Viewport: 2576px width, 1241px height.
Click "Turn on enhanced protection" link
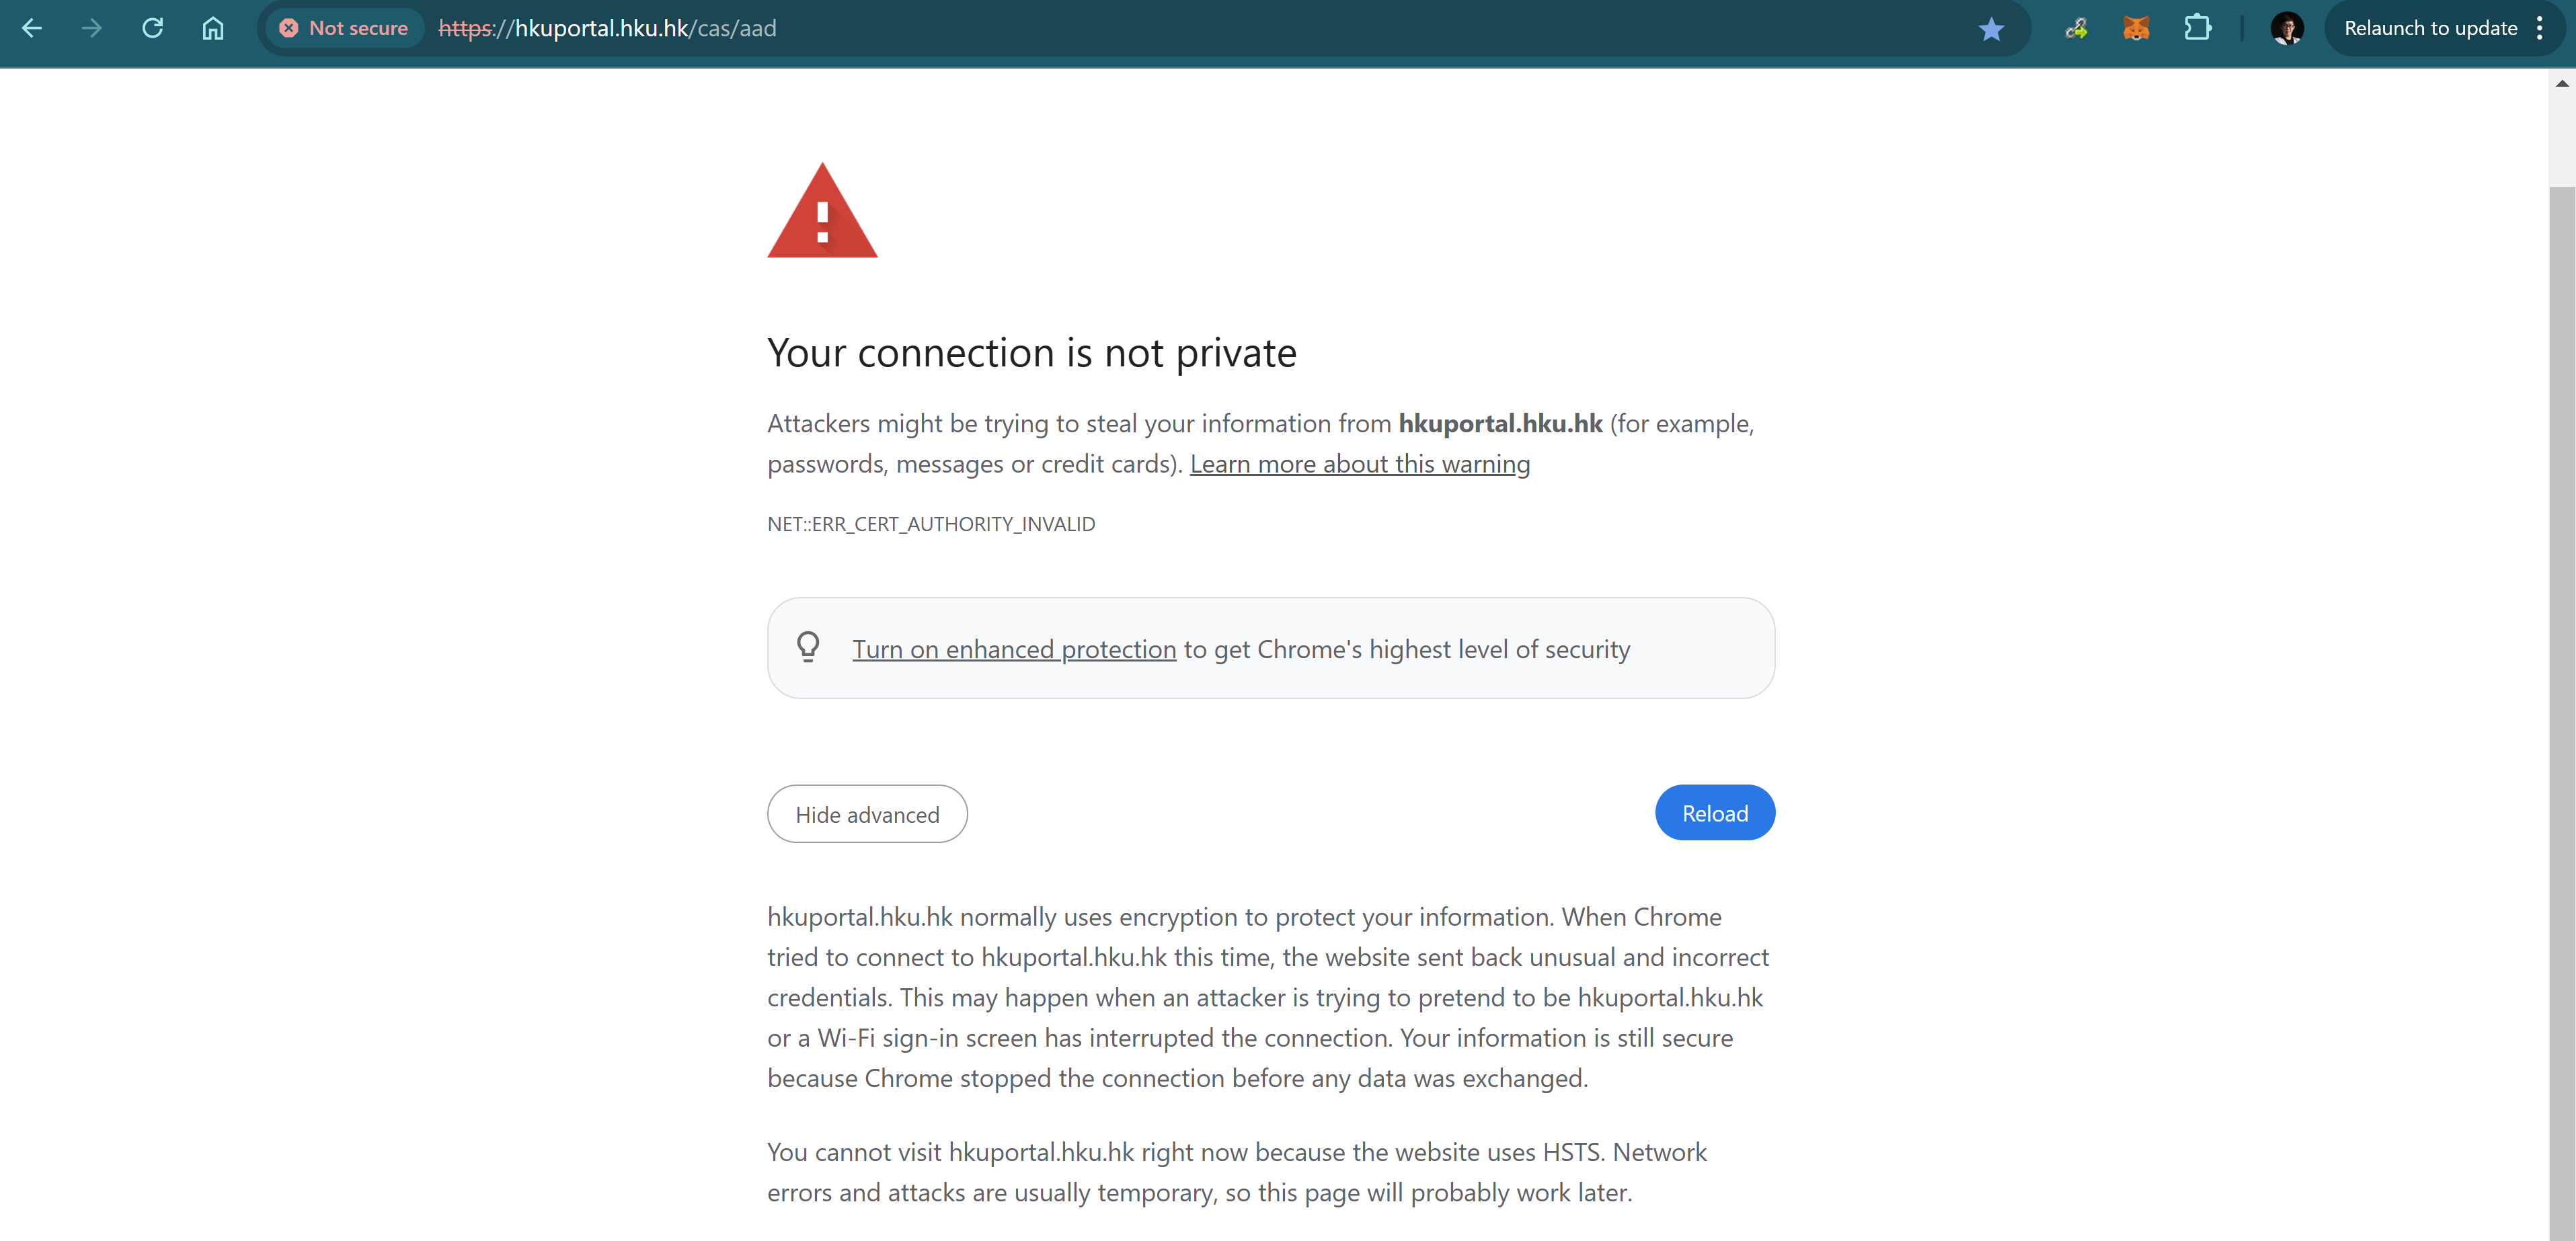1014,649
